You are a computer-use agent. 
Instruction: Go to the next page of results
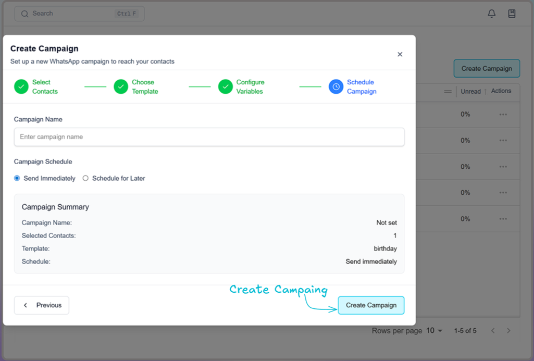click(x=508, y=331)
